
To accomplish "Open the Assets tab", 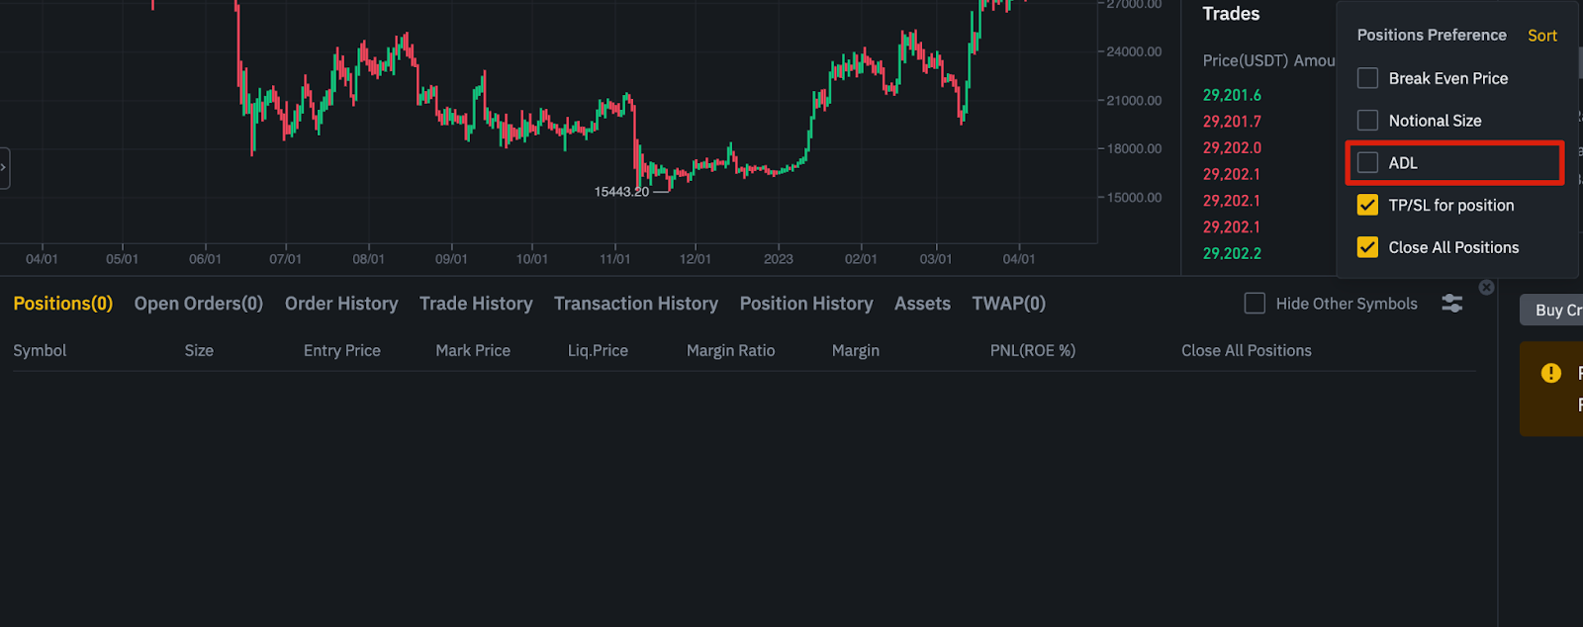I will (x=922, y=304).
